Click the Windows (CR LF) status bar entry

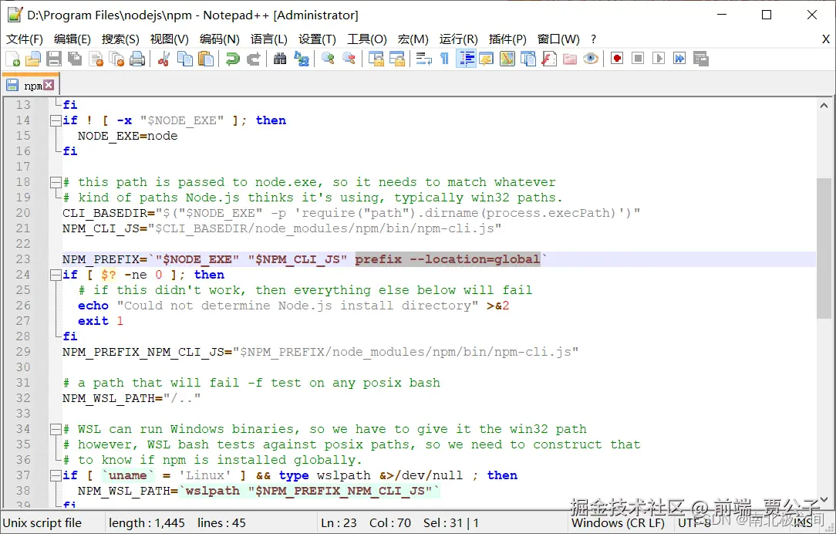(618, 523)
